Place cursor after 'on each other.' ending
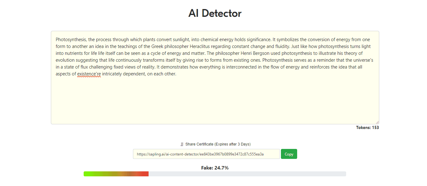The height and width of the screenshot is (186, 427). [177, 74]
